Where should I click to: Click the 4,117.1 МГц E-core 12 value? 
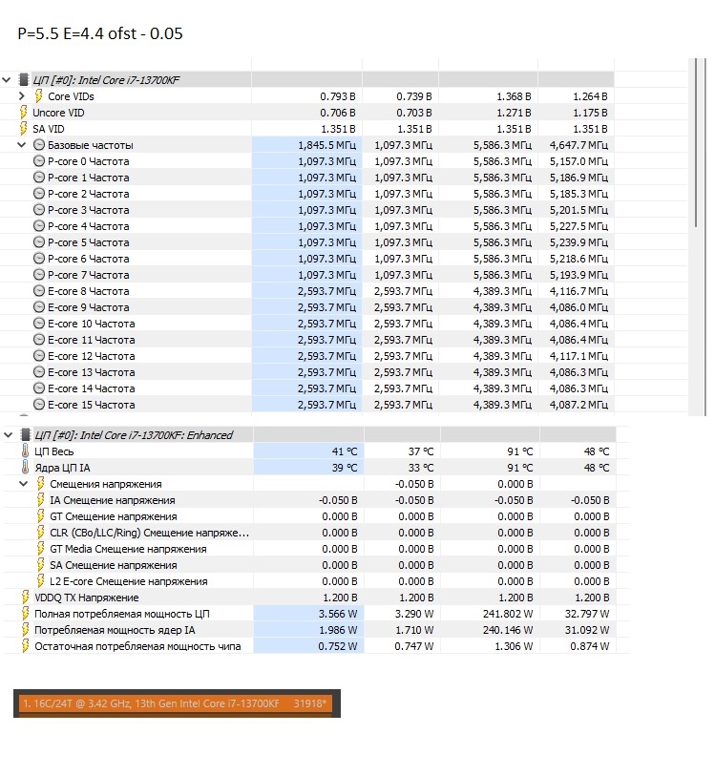(578, 356)
